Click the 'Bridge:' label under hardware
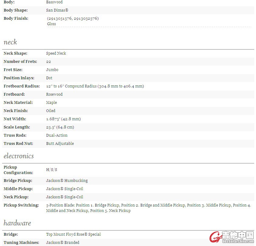Screen dimensions: 256x246 tap(11, 234)
